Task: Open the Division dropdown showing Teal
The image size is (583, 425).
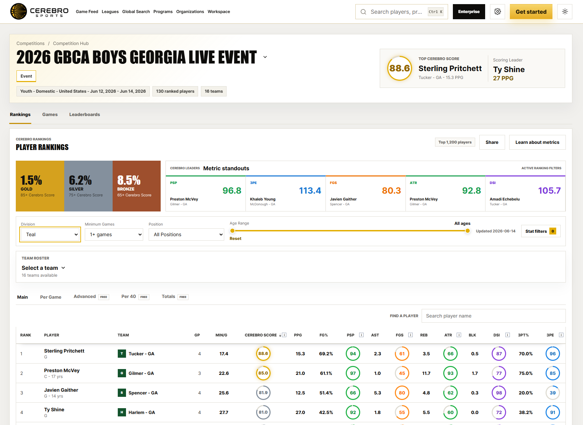Action: [x=50, y=234]
